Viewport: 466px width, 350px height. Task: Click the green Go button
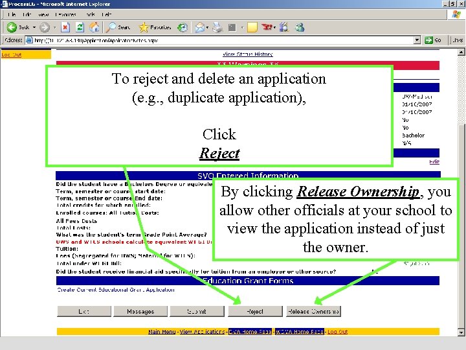point(433,40)
